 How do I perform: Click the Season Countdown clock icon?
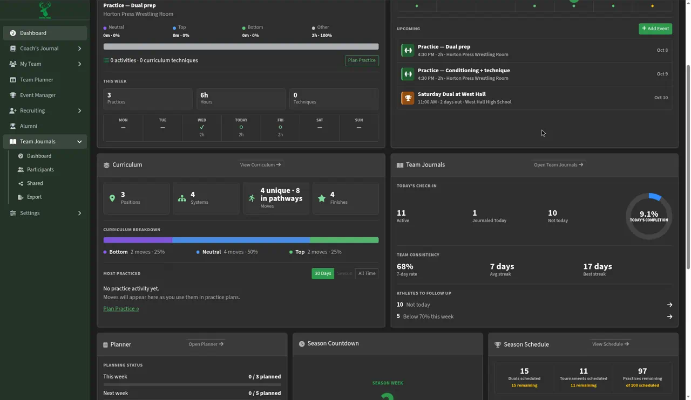pyautogui.click(x=302, y=344)
